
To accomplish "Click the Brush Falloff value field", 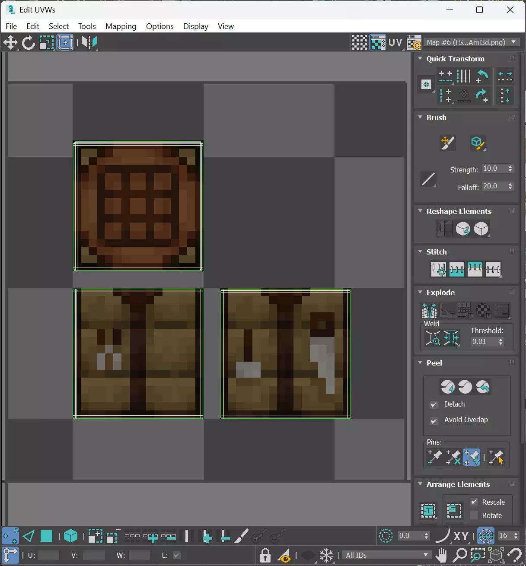I will (x=494, y=186).
